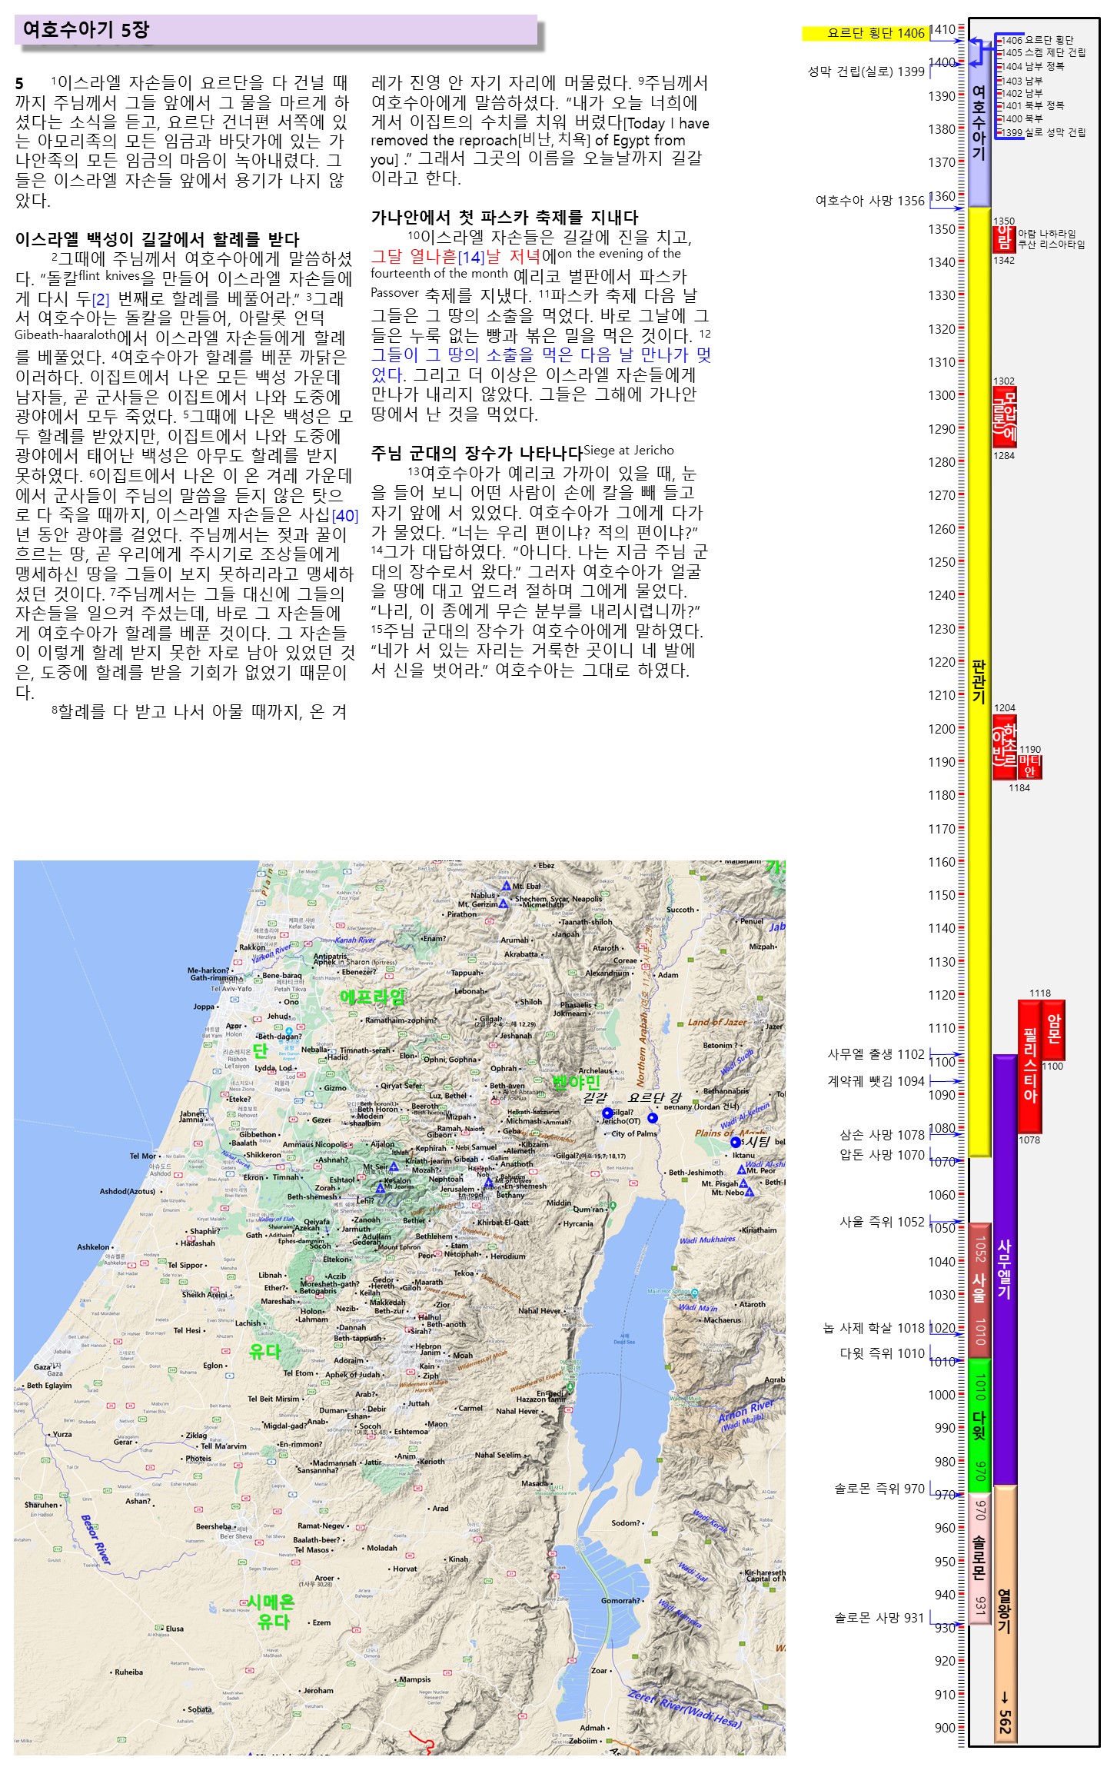Click the orange 열왕기 timeline bar

tap(1005, 1615)
